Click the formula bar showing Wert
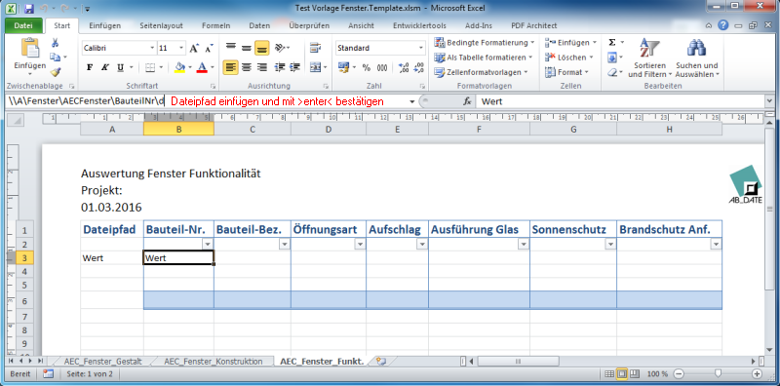The width and height of the screenshot is (780, 386). tap(621, 101)
